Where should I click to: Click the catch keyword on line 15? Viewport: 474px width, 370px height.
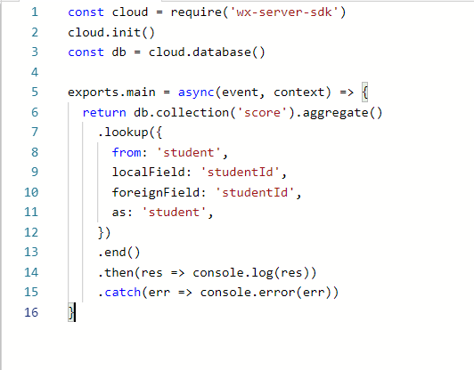pyautogui.click(x=122, y=293)
